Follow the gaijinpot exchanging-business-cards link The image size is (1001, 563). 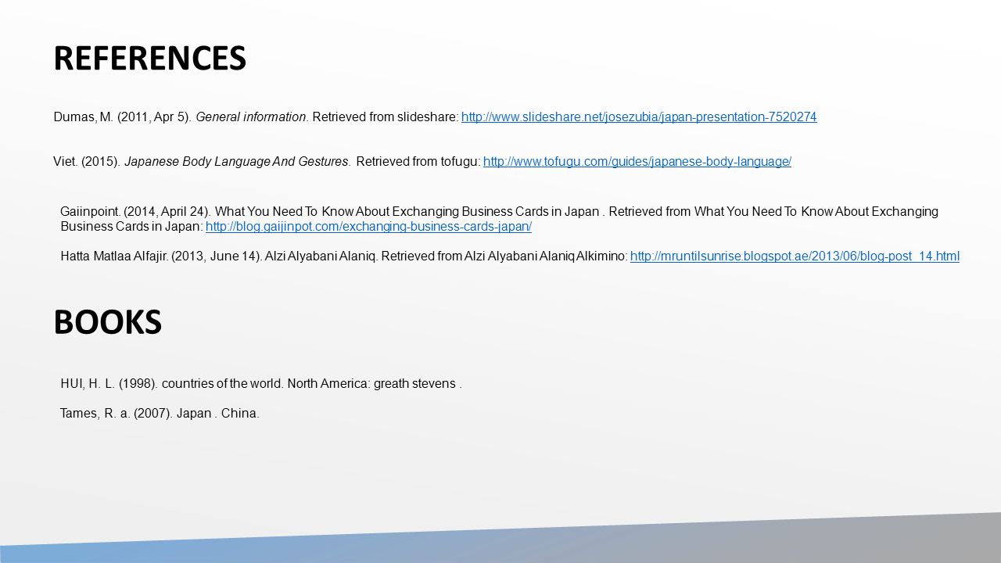pyautogui.click(x=368, y=226)
